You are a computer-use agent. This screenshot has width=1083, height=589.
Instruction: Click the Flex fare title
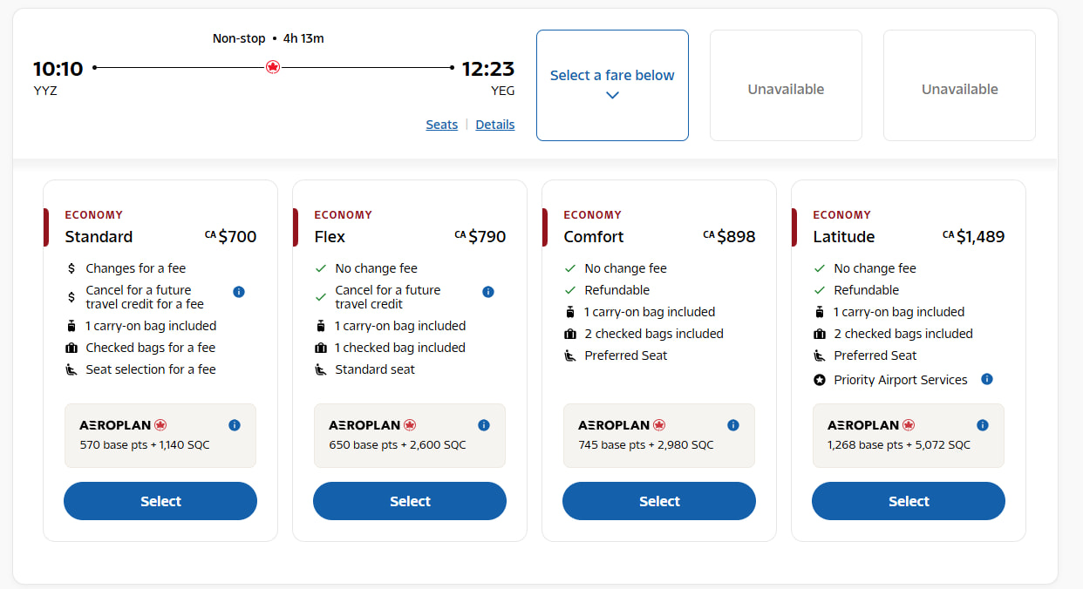(x=330, y=237)
